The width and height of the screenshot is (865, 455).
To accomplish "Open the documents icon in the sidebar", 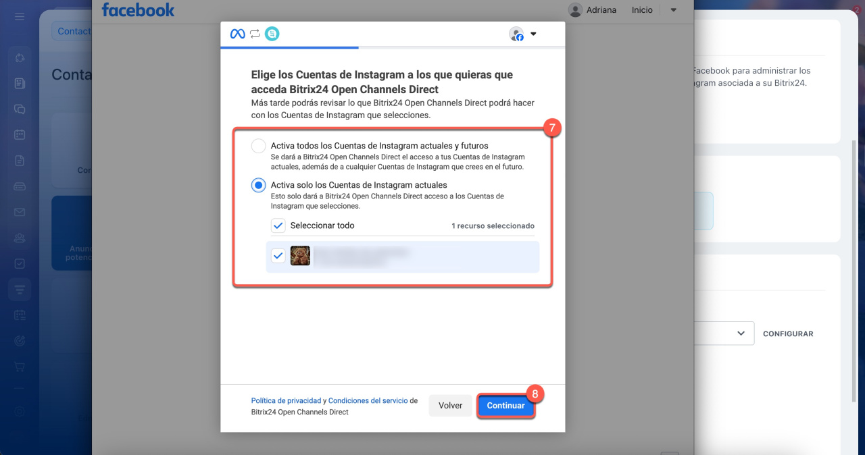I will click(x=20, y=160).
